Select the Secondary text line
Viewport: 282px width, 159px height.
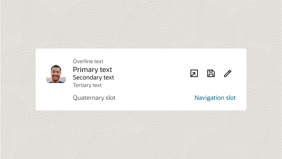93,77
